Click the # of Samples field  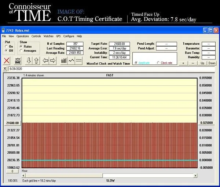75,44
